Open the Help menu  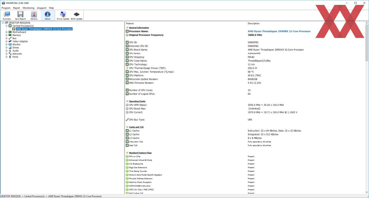click(51, 8)
